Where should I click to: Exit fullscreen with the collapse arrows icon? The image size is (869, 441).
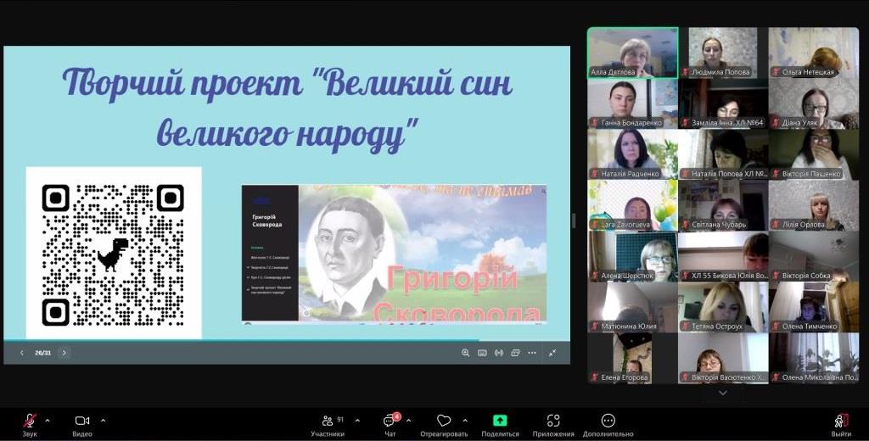click(552, 353)
